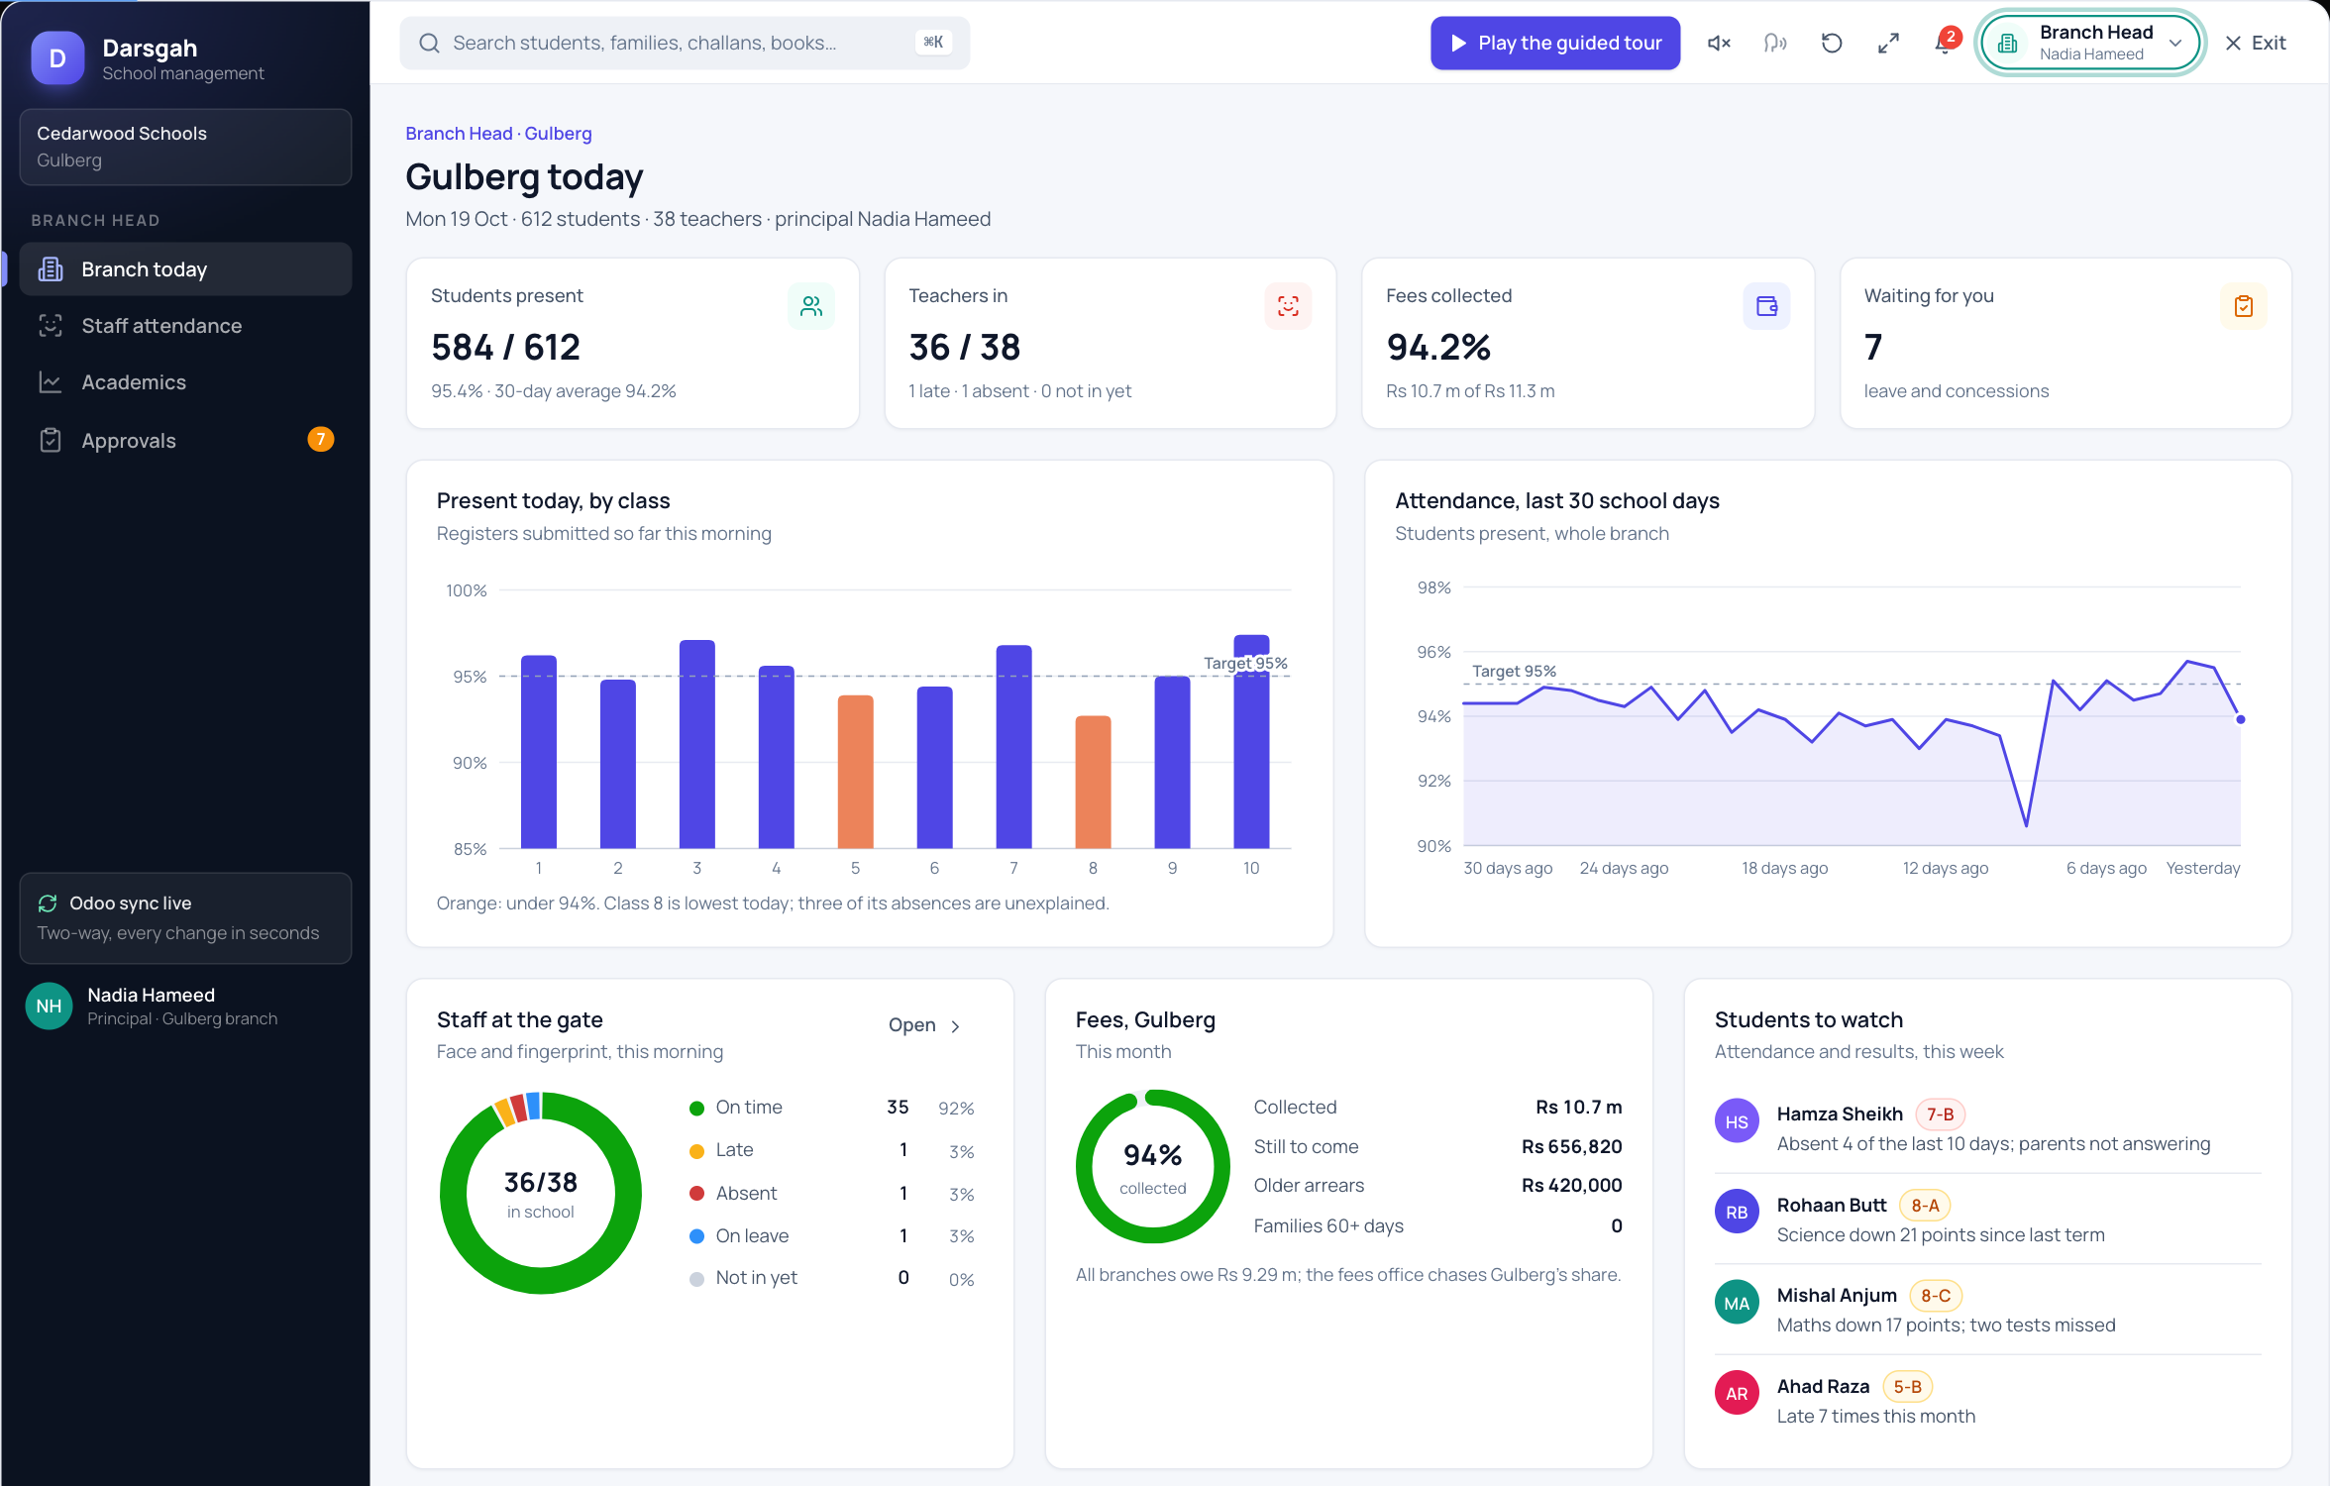This screenshot has height=1486, width=2330.
Task: Open the Branch Head role dropdown
Action: [x=2090, y=43]
